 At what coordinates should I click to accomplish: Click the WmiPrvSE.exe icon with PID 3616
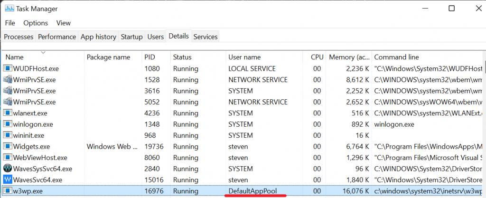pos(7,91)
